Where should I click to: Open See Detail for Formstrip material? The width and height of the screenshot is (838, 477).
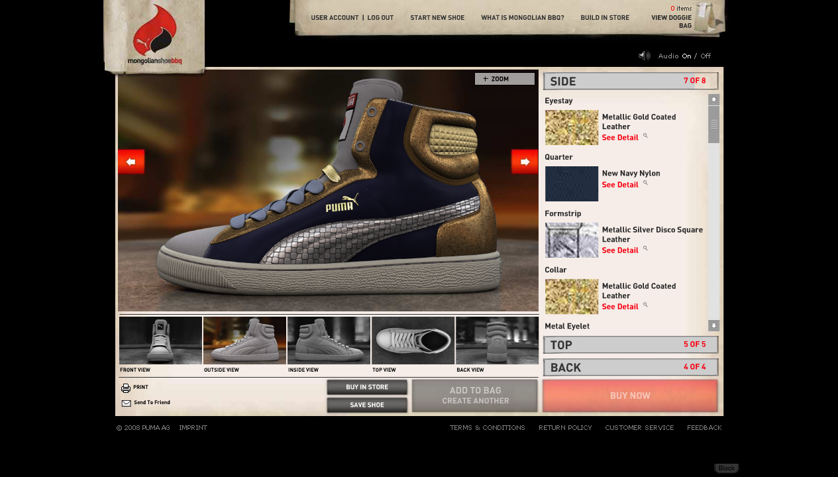[x=620, y=250]
